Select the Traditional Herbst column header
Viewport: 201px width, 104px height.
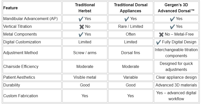[85, 8]
